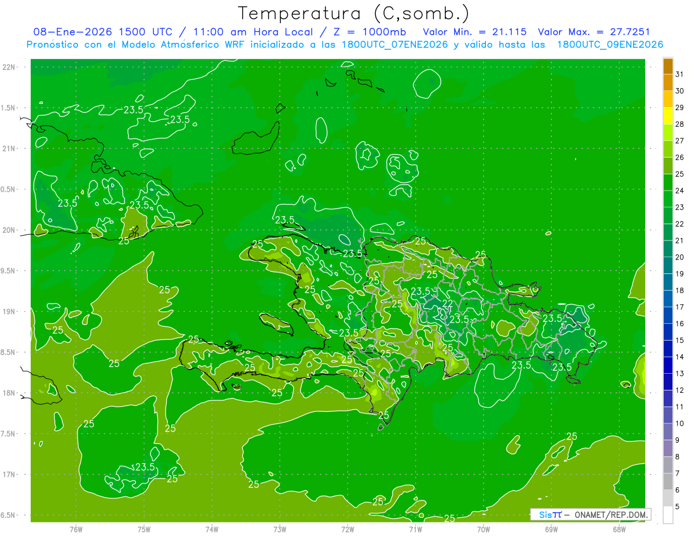
Task: Click the "69W" longitude axis label
Action: click(551, 529)
